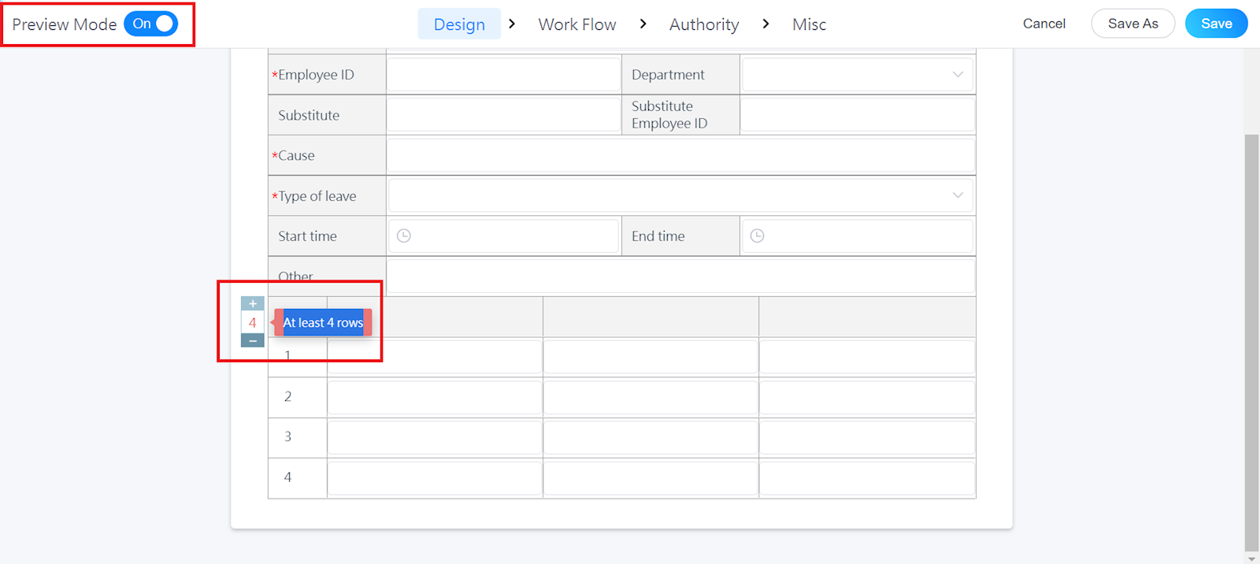Click the Start time clock icon

[404, 236]
